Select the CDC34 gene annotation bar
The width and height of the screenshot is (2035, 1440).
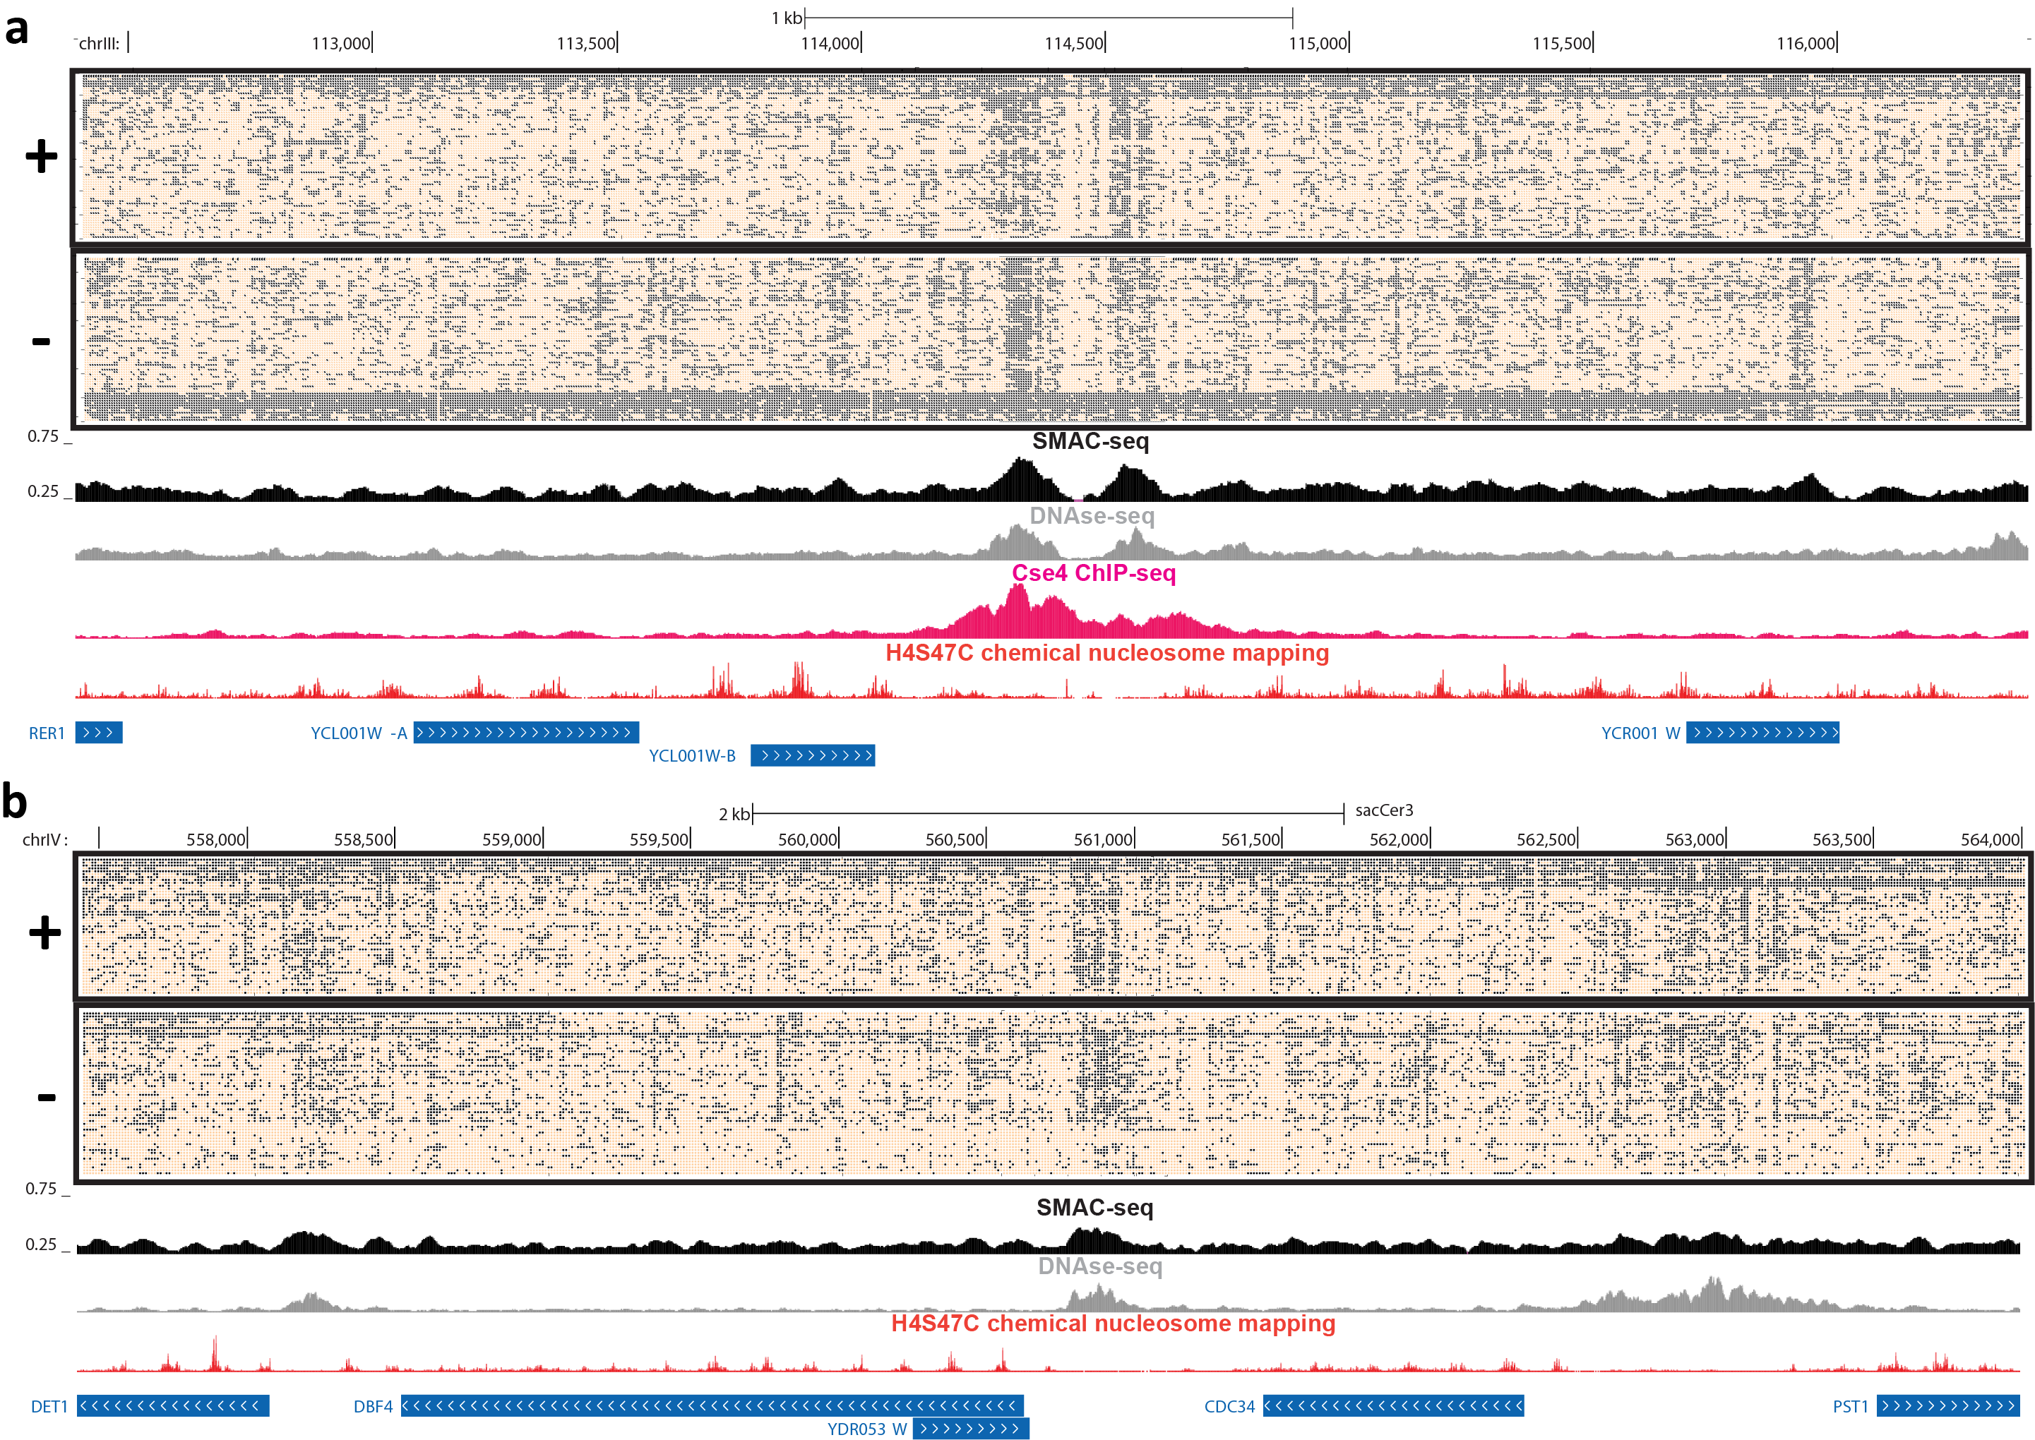coord(1393,1406)
